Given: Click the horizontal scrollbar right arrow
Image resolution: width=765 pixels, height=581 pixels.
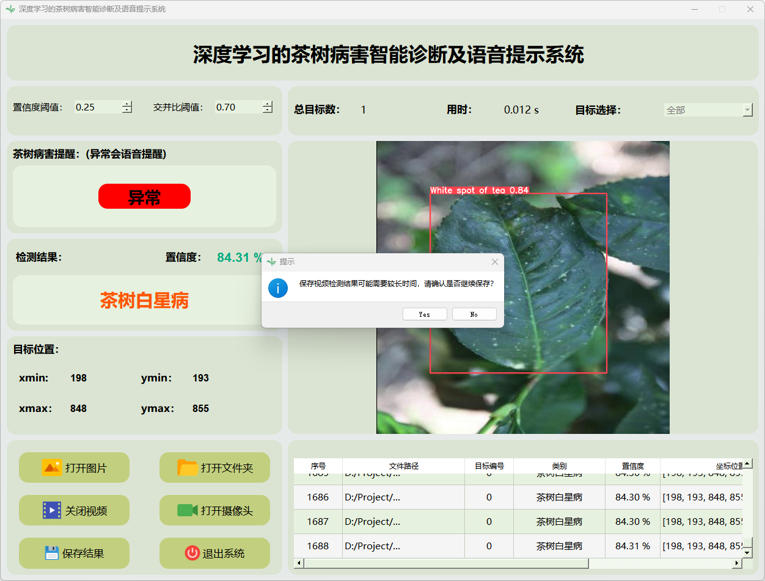Looking at the screenshot, I should coord(735,563).
